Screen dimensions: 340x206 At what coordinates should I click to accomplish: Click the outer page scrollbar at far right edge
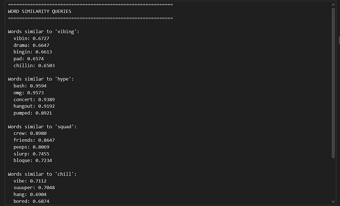coord(339,40)
